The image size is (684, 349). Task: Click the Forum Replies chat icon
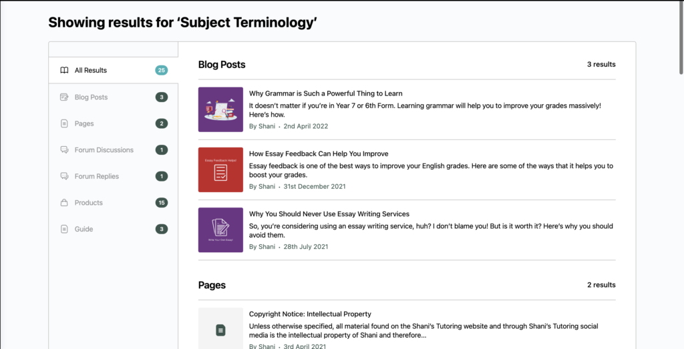tap(64, 176)
